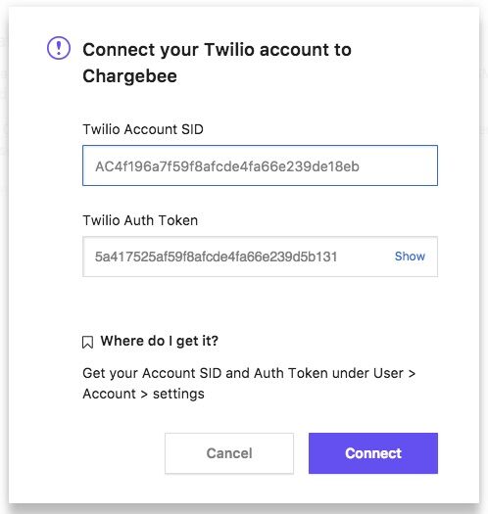Click the AC4f196a7f59f8... placeholder SID text

227,166
